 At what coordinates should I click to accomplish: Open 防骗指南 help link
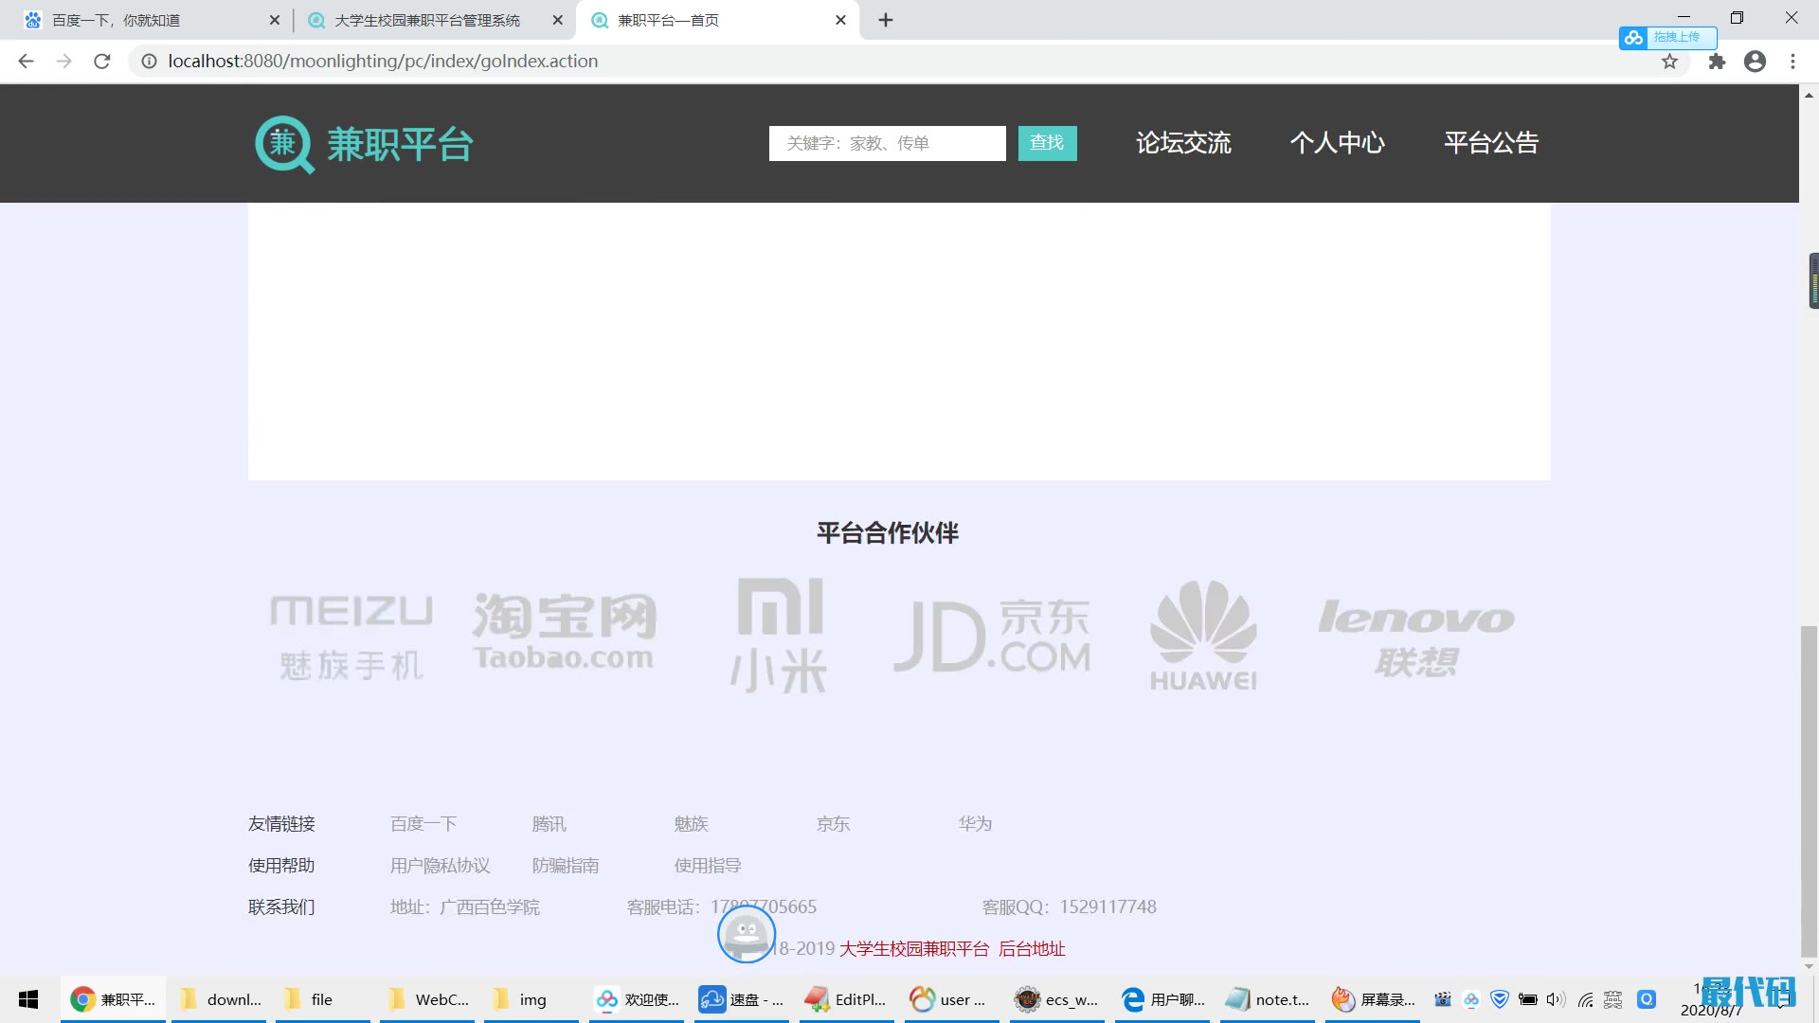pyautogui.click(x=566, y=866)
